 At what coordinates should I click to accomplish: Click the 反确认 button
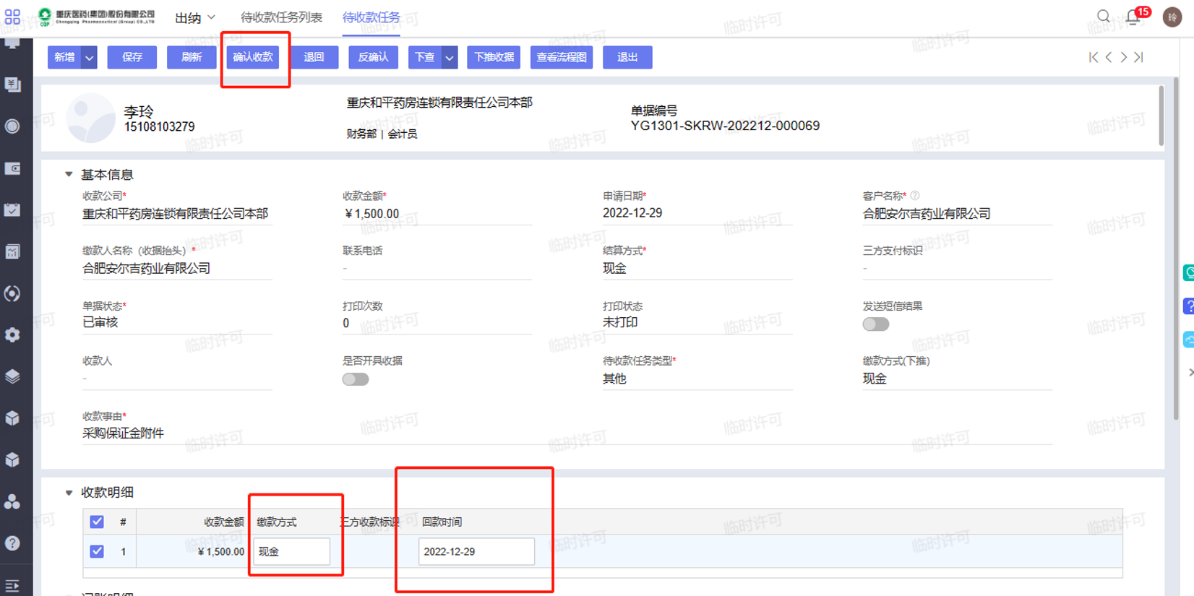coord(374,57)
